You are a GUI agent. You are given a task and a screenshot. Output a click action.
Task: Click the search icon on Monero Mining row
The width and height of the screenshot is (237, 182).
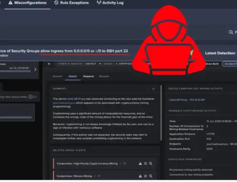[x=151, y=176]
